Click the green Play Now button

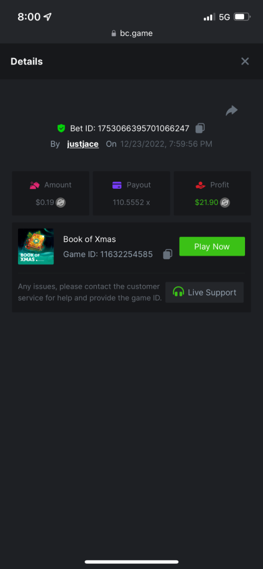click(x=212, y=247)
